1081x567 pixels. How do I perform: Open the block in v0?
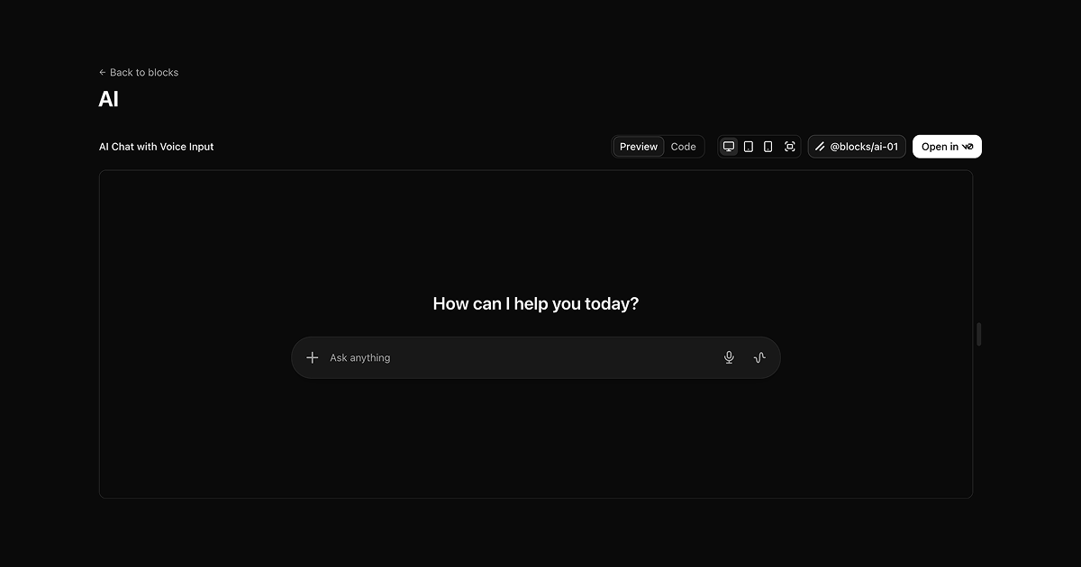[x=947, y=146]
